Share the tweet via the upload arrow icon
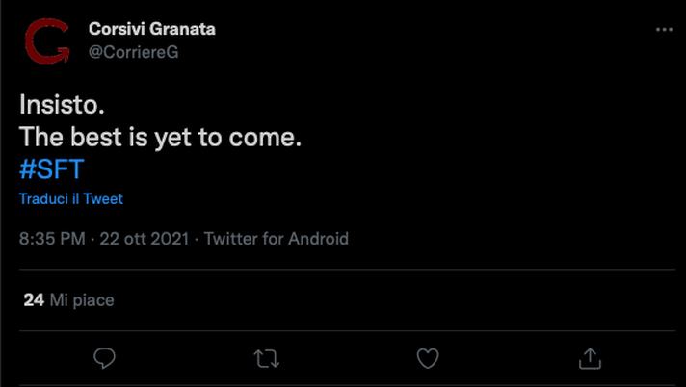Screen dimensions: 686x387 click(x=589, y=358)
